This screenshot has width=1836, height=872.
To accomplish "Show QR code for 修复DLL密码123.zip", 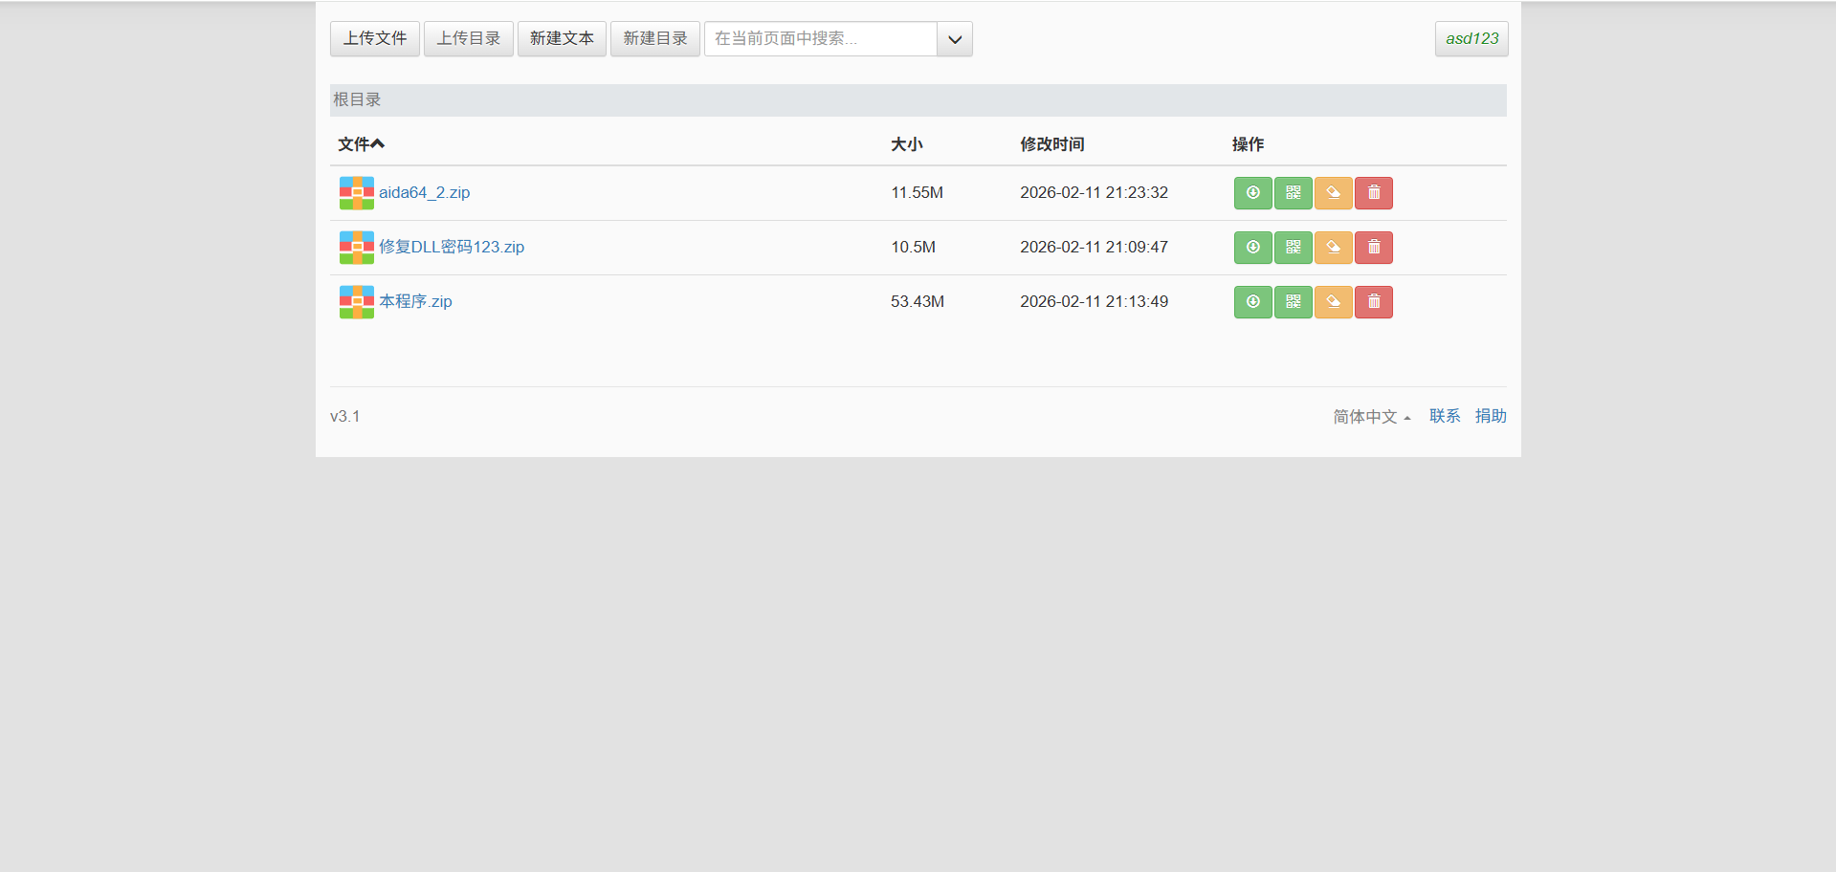I will click(x=1293, y=248).
